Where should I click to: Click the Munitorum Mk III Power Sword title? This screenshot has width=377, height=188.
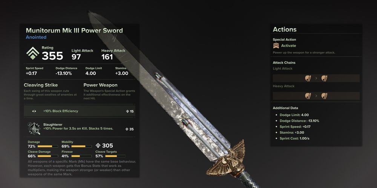(x=74, y=30)
